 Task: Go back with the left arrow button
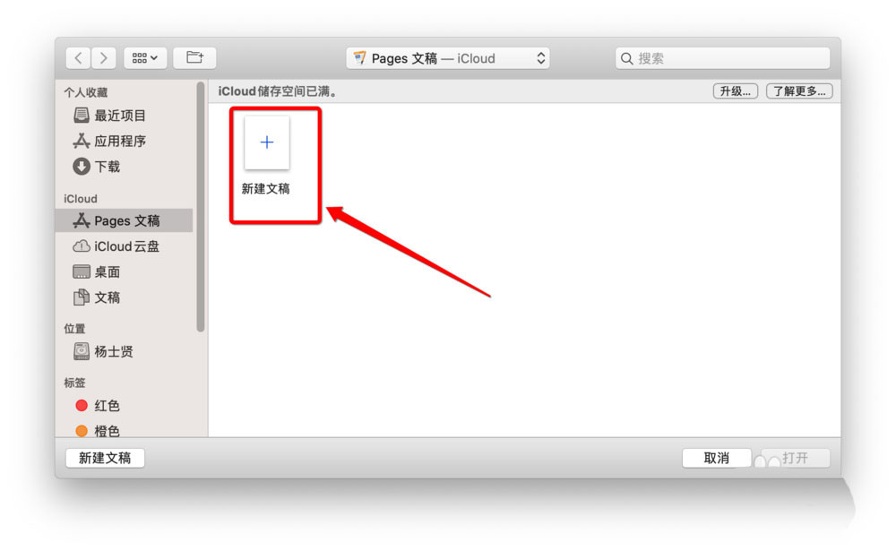78,57
